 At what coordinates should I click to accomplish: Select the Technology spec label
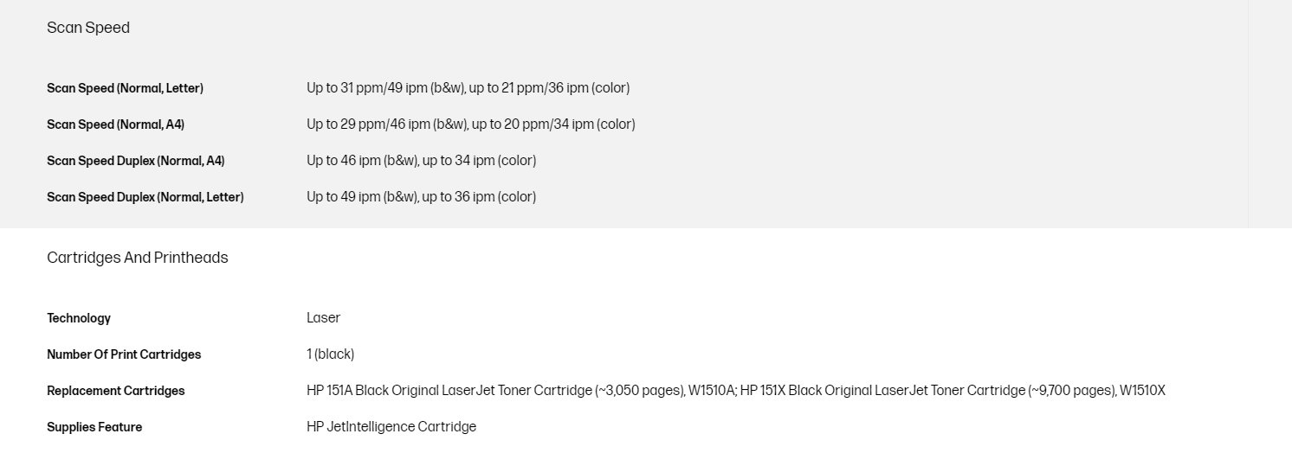79,318
